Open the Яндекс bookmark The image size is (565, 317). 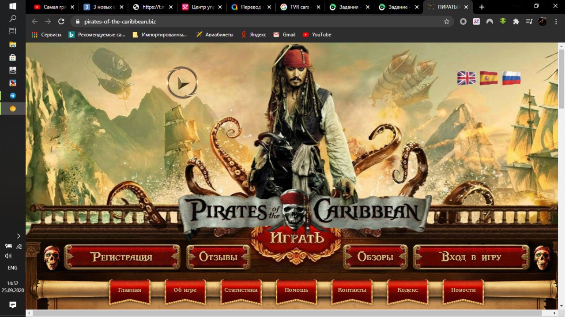pyautogui.click(x=254, y=34)
